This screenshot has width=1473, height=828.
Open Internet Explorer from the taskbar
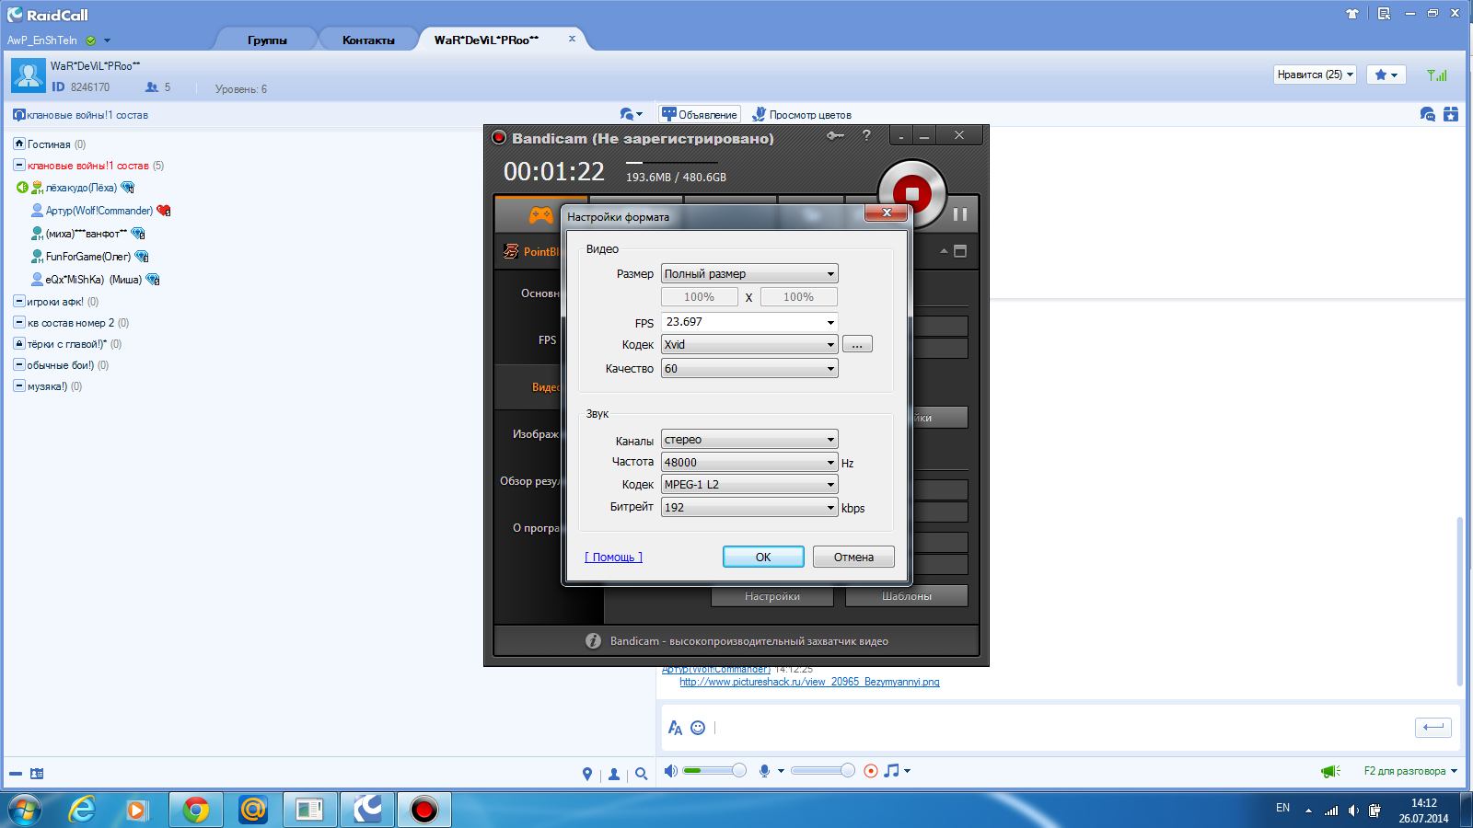[x=82, y=810]
